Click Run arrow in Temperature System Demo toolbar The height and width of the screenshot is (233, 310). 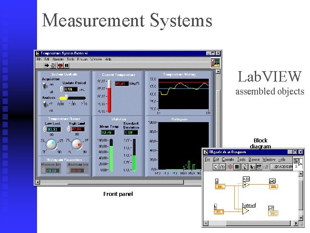coord(46,65)
